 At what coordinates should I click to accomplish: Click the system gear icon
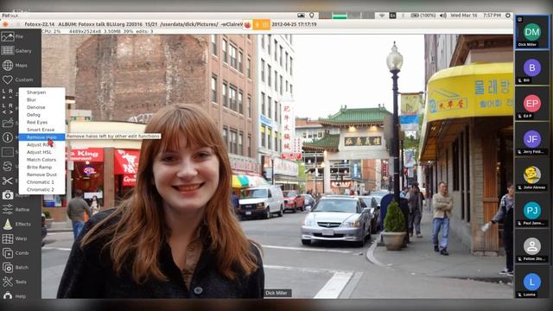(x=508, y=16)
